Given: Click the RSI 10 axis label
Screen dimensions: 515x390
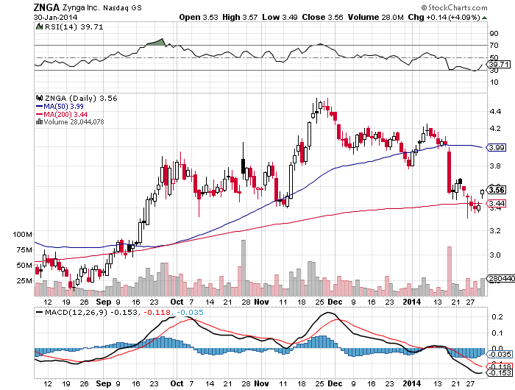Looking at the screenshot, I should 494,82.
